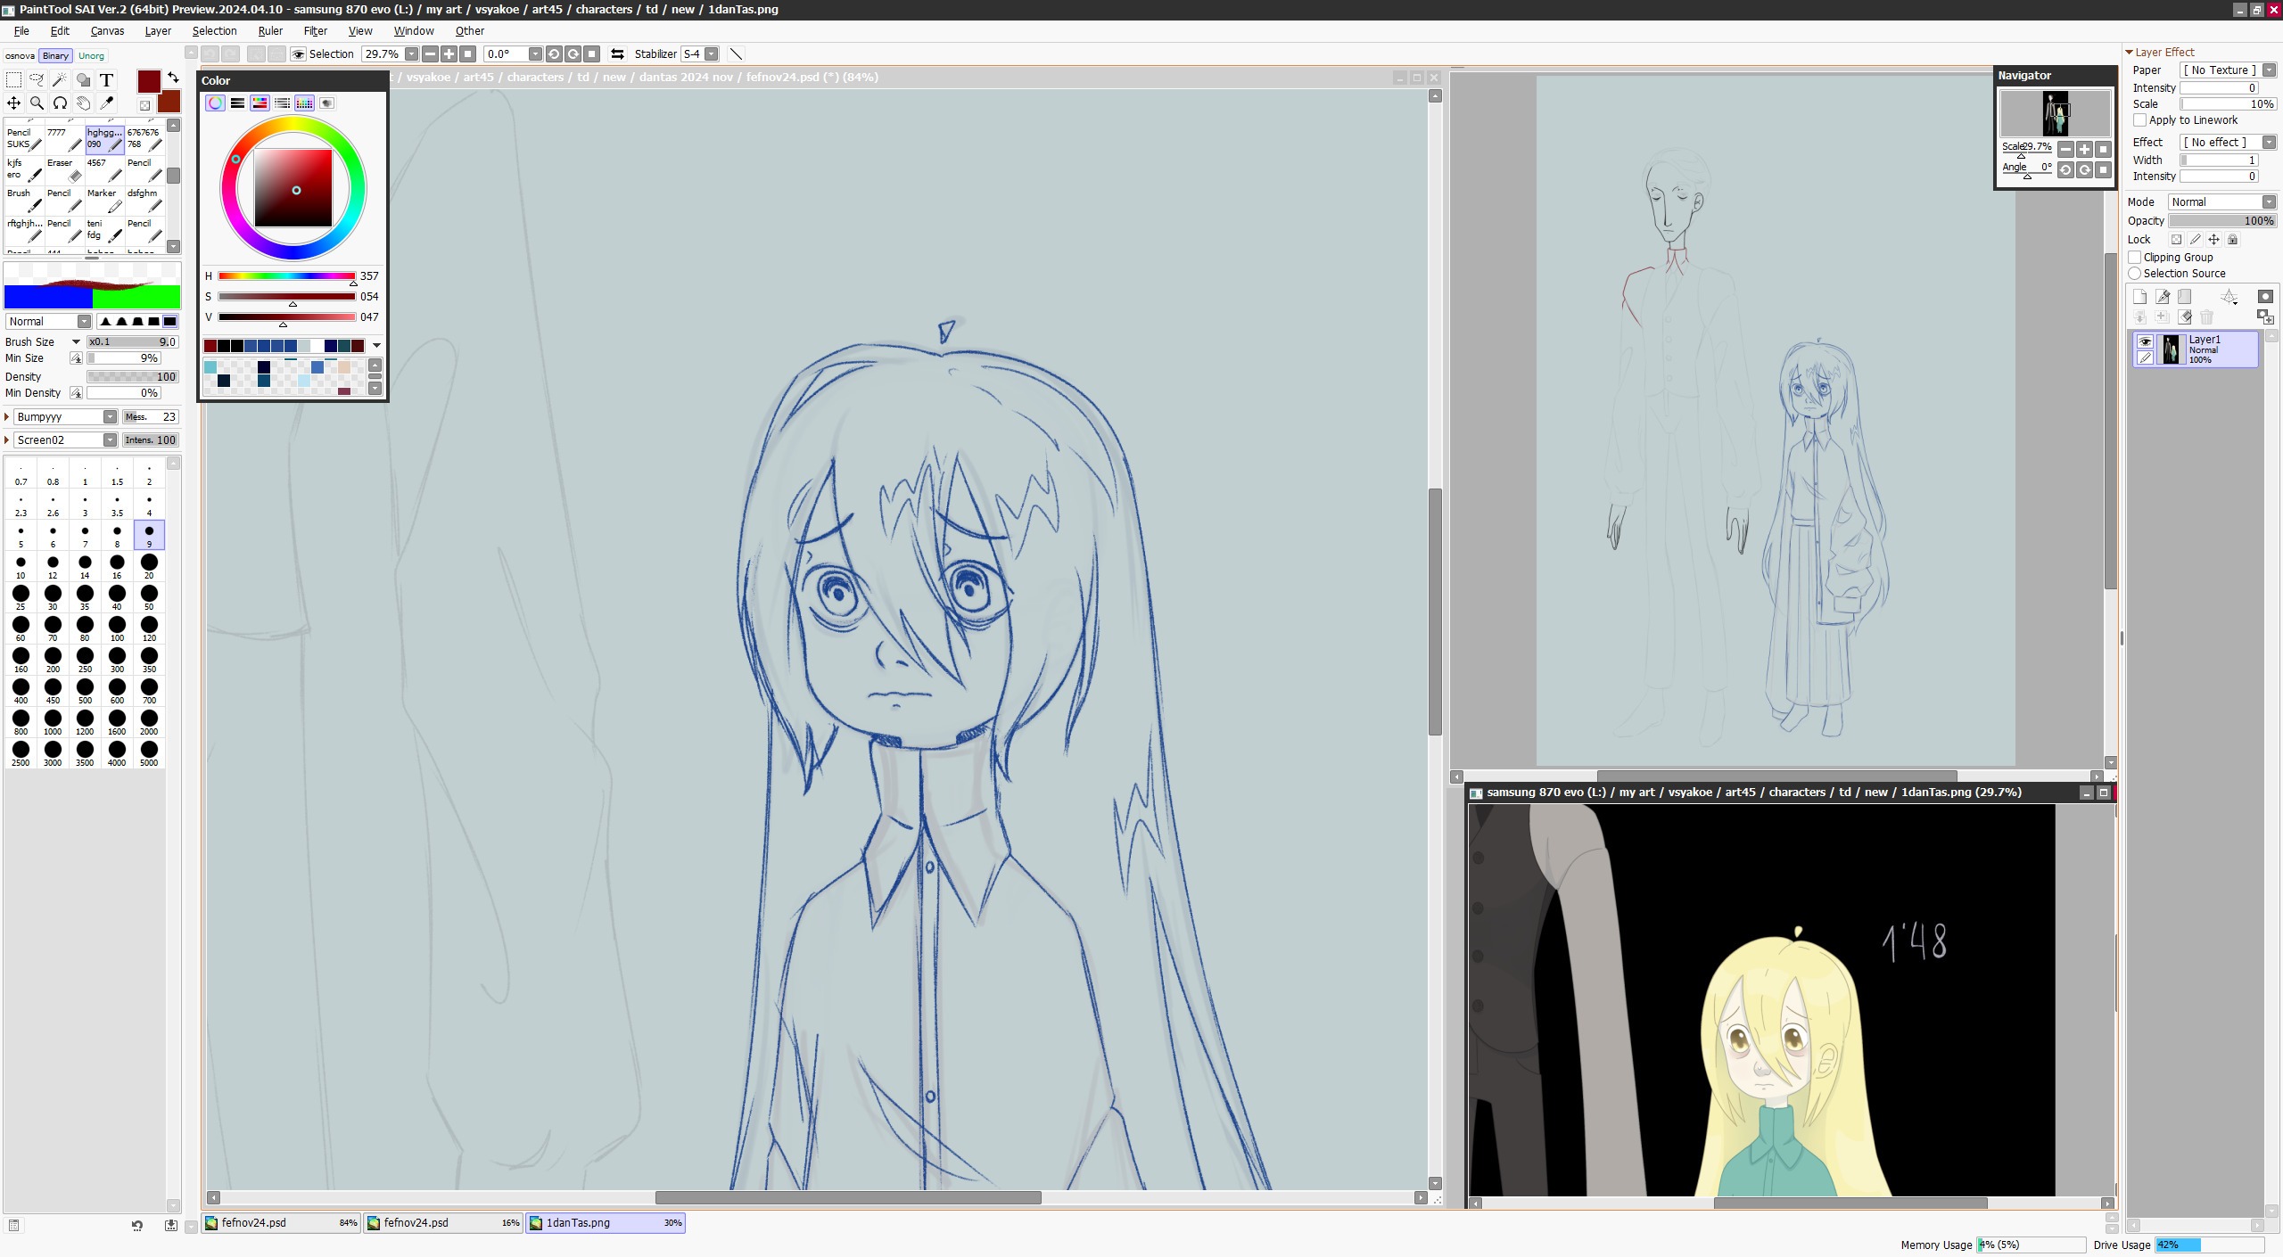Hide Layer1 using the eye icon
The image size is (2283, 1257).
[2145, 341]
